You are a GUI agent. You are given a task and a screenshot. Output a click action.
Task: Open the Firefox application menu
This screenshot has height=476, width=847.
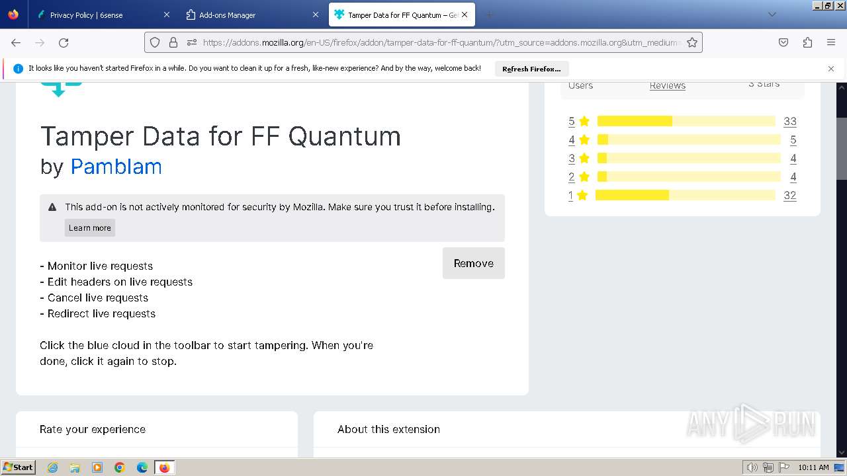[x=831, y=42]
